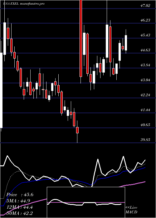Click the '12MA : 44.4' readout

point(19,207)
